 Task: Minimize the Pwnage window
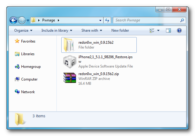[x=160, y=9]
